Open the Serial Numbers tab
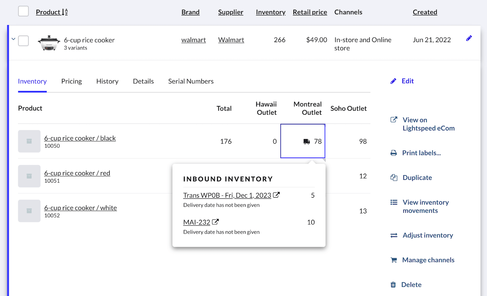This screenshot has height=296, width=487. (x=191, y=81)
